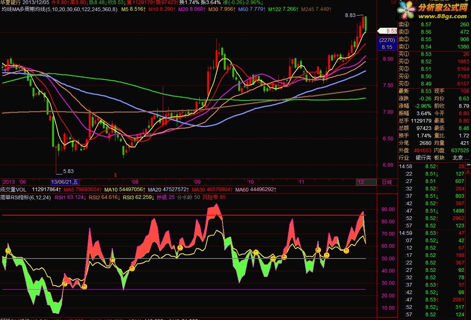The height and width of the screenshot is (320, 471).
Task: Click the 2013 year label on axis
Action: coord(9,182)
